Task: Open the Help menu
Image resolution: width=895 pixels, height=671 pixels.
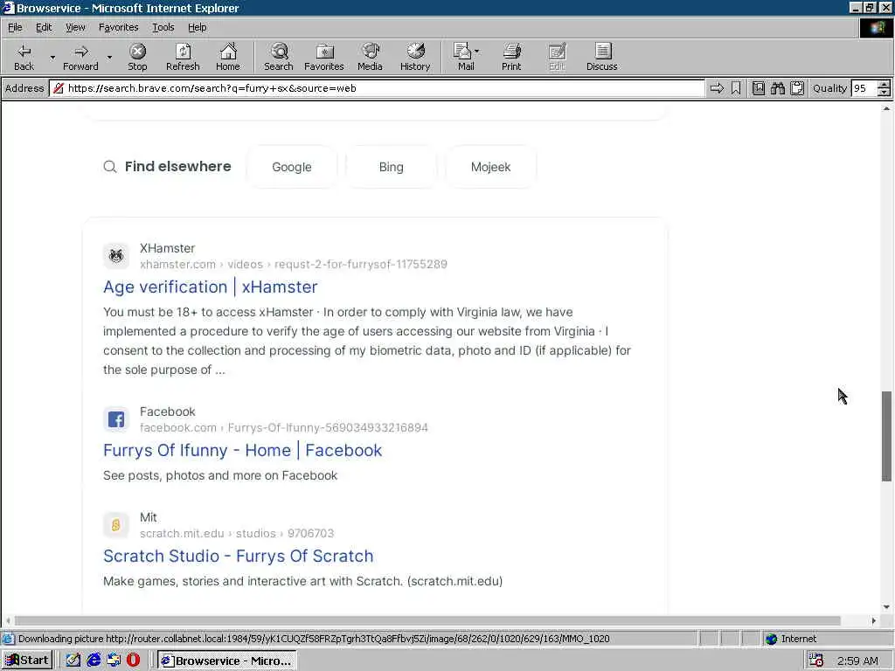Action: [x=197, y=27]
